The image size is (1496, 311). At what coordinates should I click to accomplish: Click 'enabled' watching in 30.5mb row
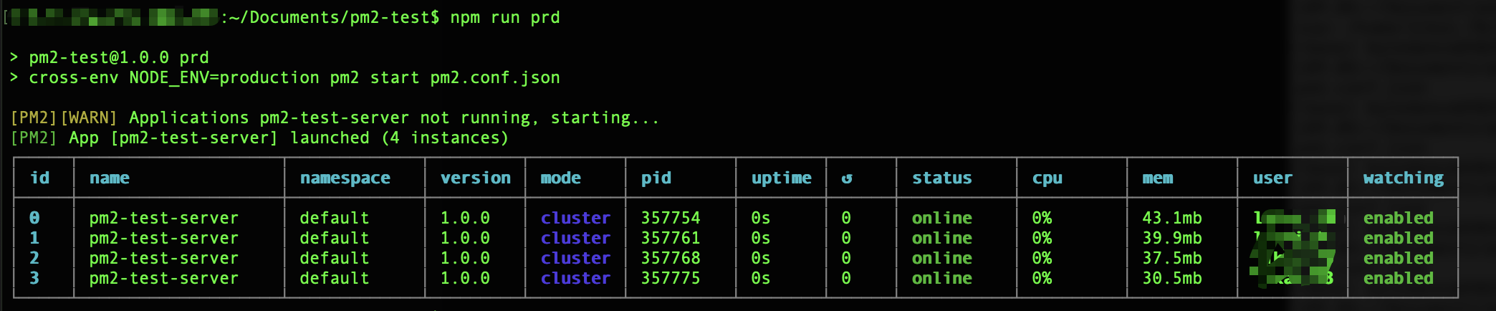coord(1399,278)
